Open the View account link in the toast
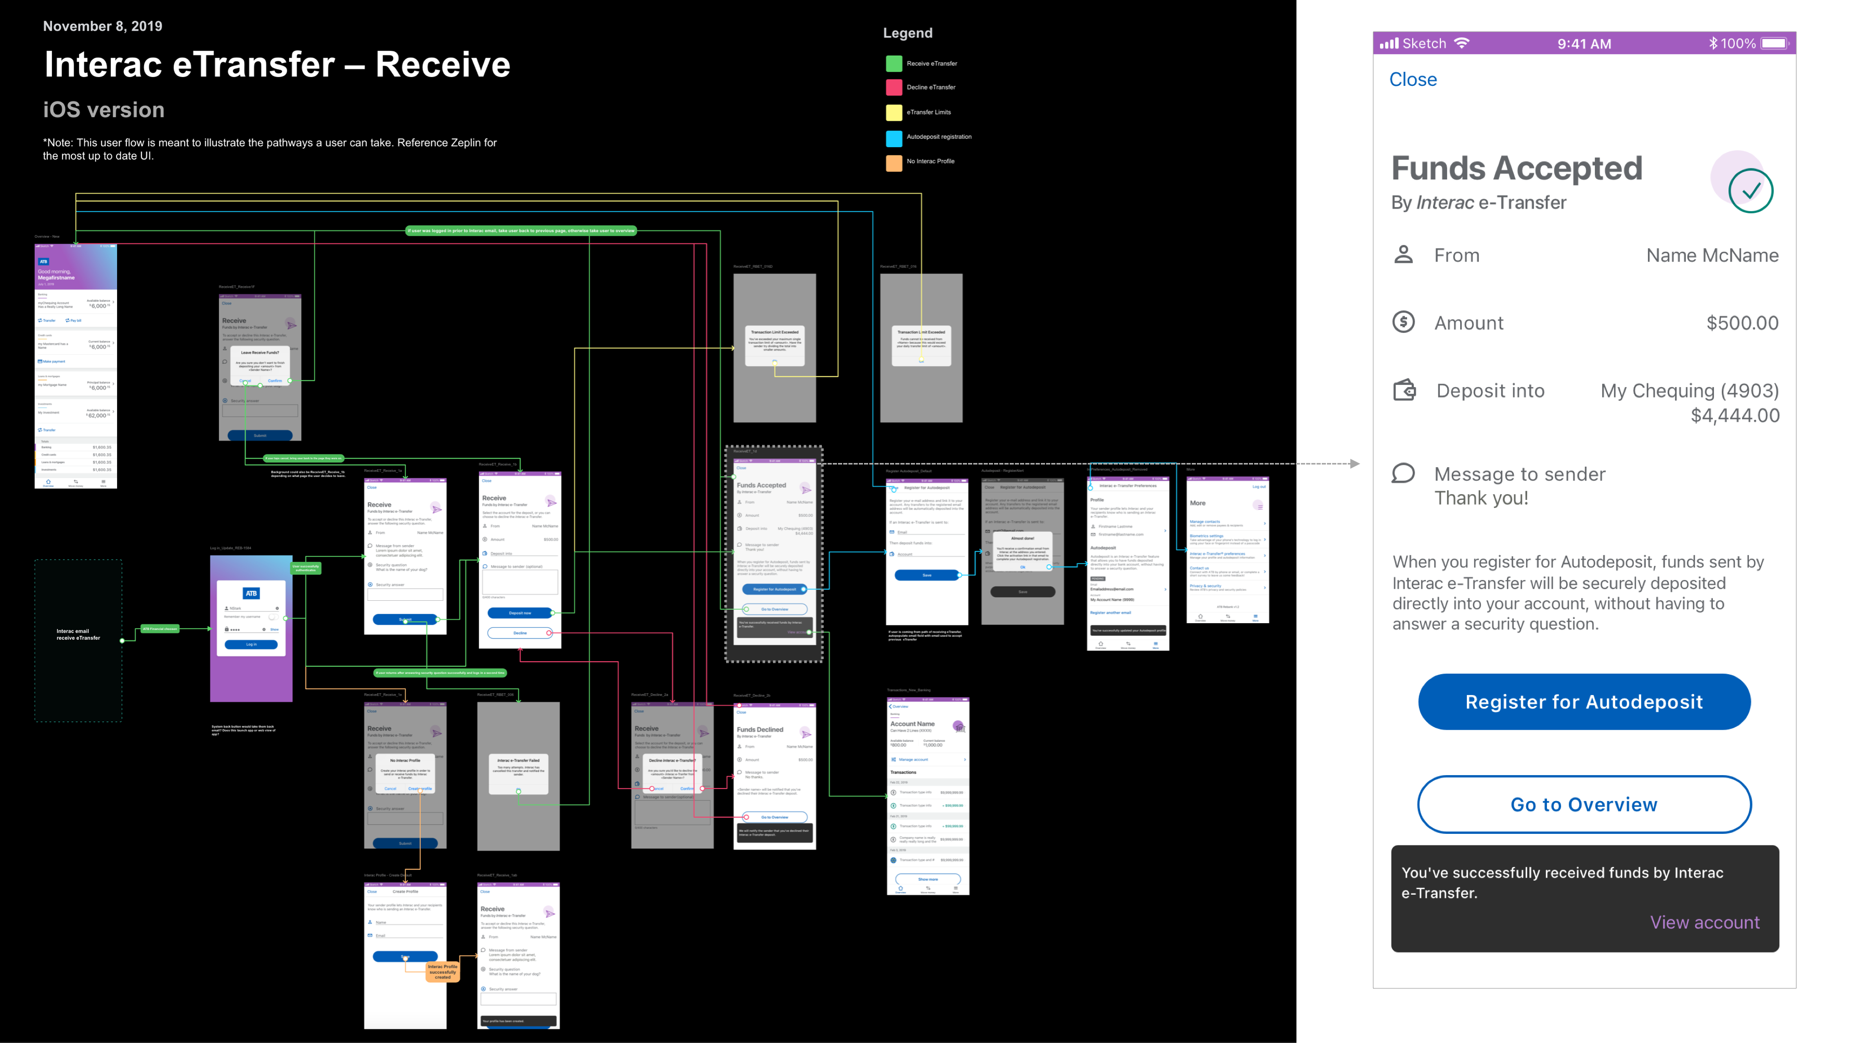 (x=1704, y=922)
